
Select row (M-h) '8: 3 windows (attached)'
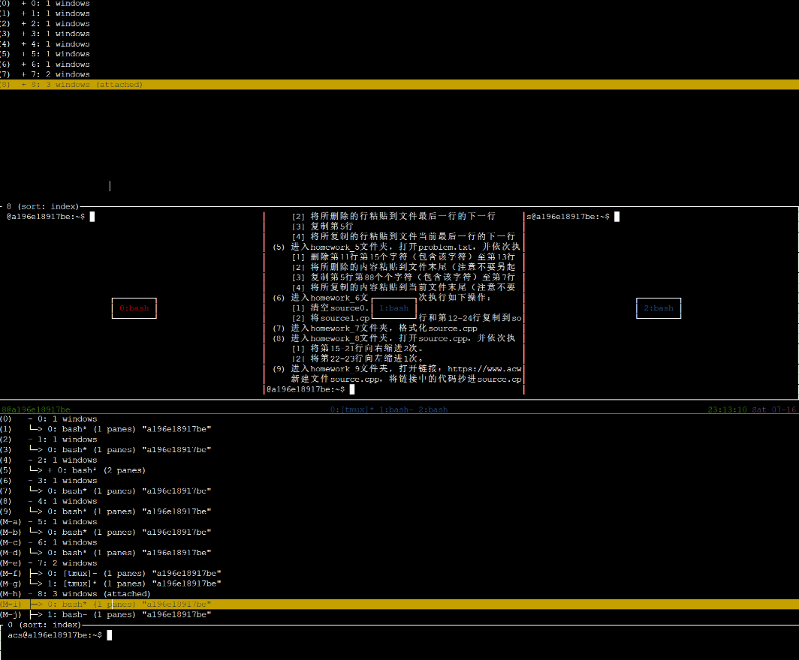click(75, 594)
